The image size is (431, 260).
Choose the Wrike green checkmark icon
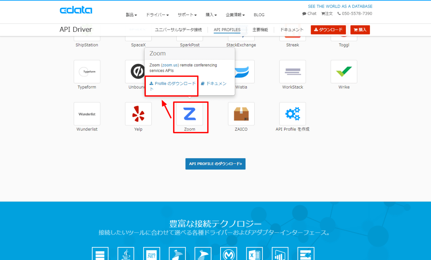(x=344, y=72)
